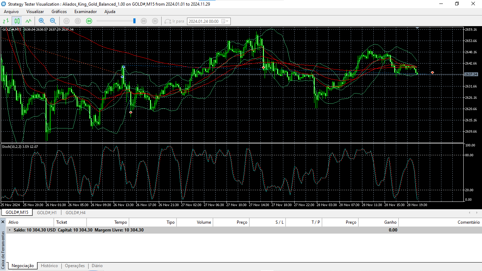
Task: Switch to bar chart display
Action: tap(6, 21)
